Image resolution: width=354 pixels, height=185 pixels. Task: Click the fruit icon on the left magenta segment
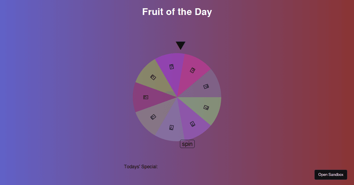(145, 97)
